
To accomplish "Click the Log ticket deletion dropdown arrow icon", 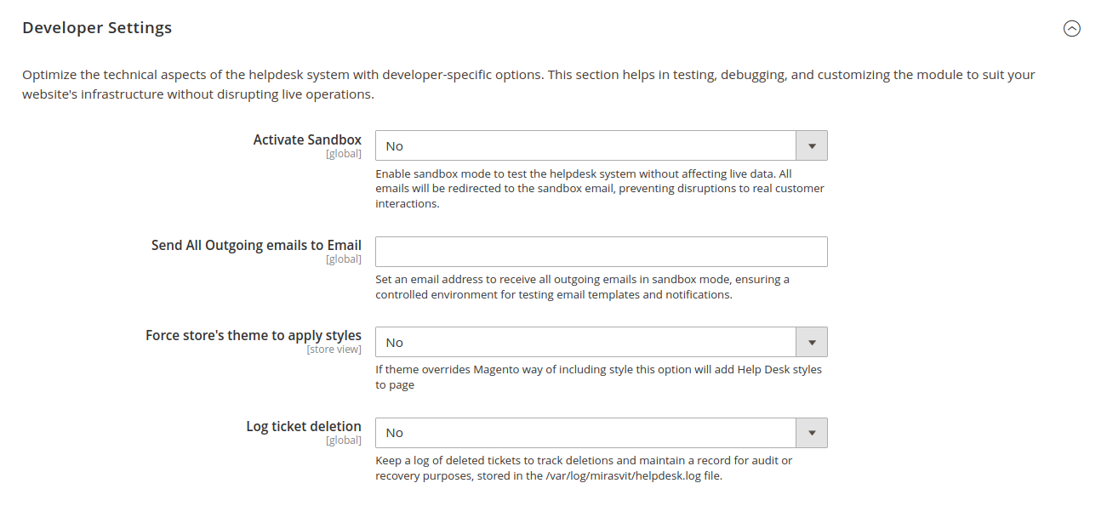I will (x=812, y=433).
